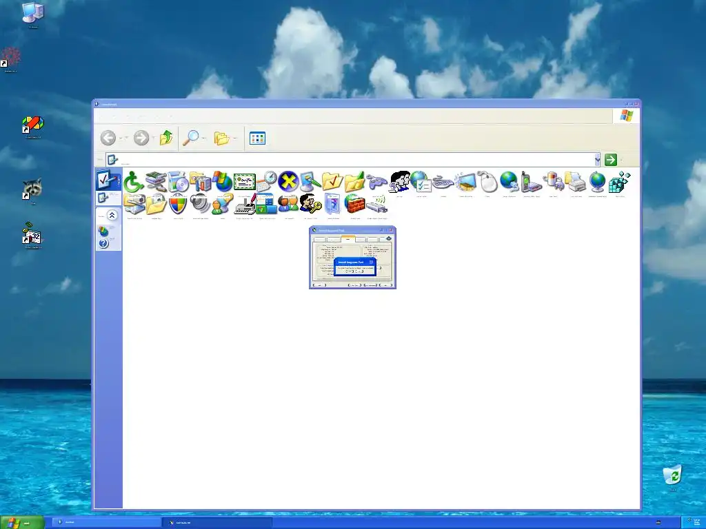Screen dimensions: 706x529
Task: Collapse the See Also sidebar section
Action: click(x=112, y=216)
